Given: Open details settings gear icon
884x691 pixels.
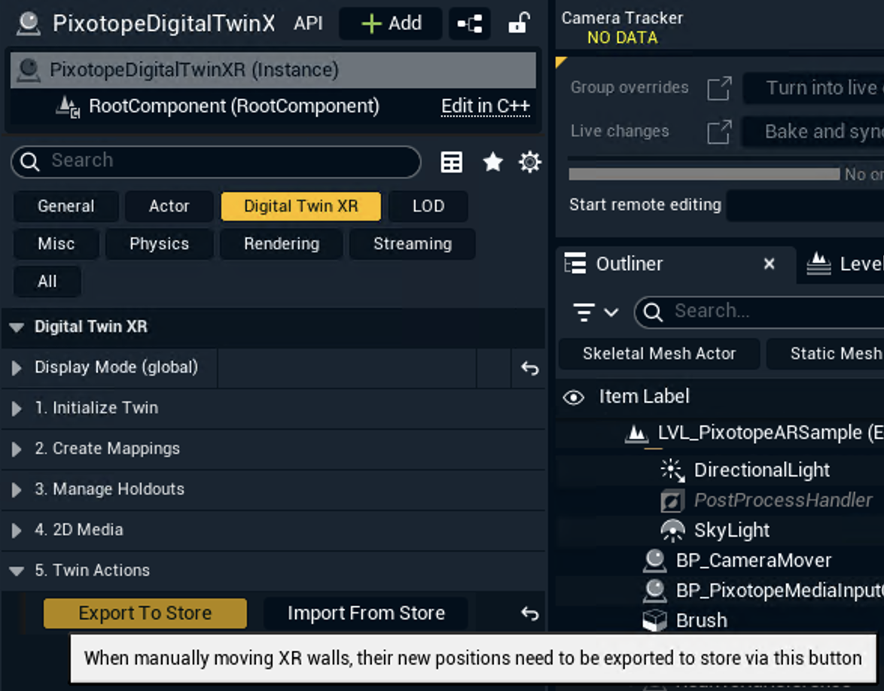Looking at the screenshot, I should pos(530,163).
